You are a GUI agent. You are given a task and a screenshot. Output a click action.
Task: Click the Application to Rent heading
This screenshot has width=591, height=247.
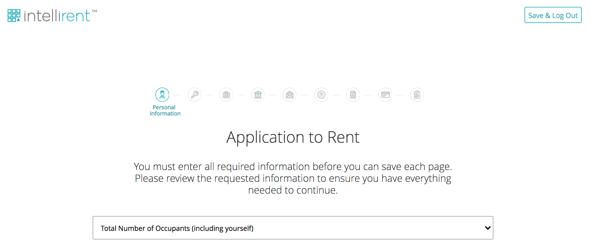tap(293, 137)
